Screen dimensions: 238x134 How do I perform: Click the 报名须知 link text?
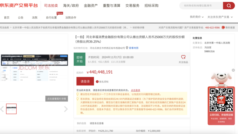tap(104, 82)
